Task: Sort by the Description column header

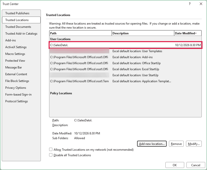Action: pyautogui.click(x=143, y=33)
